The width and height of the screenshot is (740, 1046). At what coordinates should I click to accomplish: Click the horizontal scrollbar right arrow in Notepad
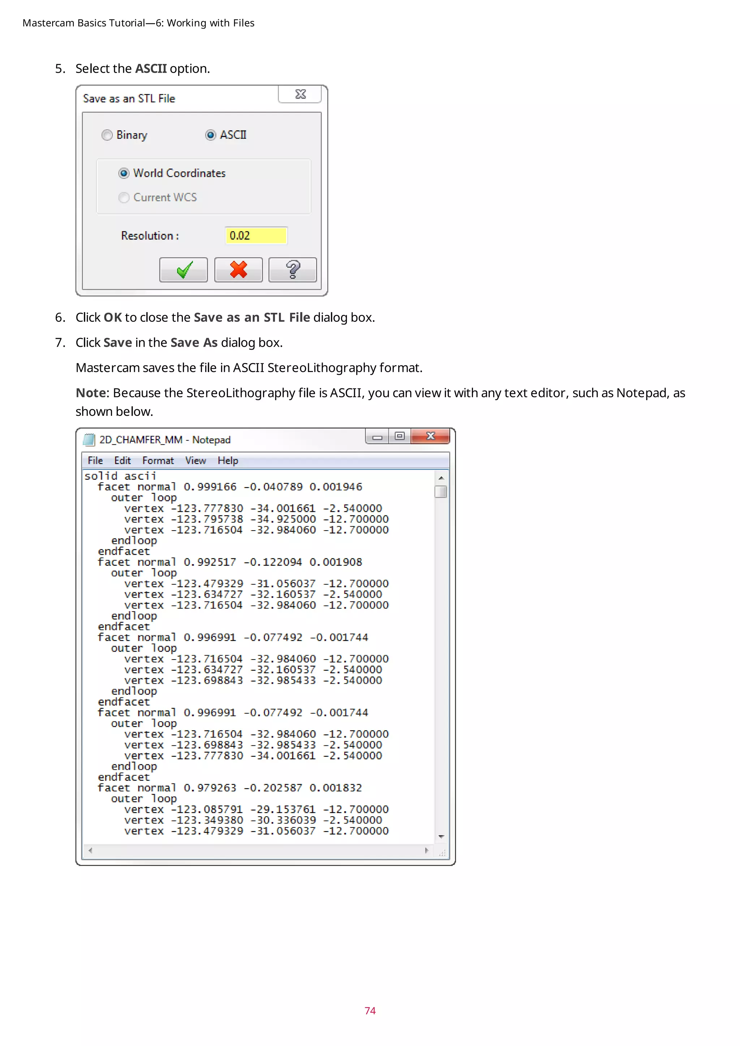427,850
